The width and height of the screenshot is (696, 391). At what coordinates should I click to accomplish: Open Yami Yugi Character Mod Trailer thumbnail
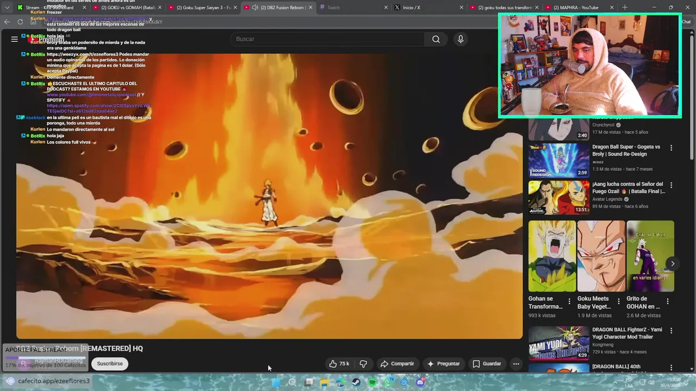(559, 343)
